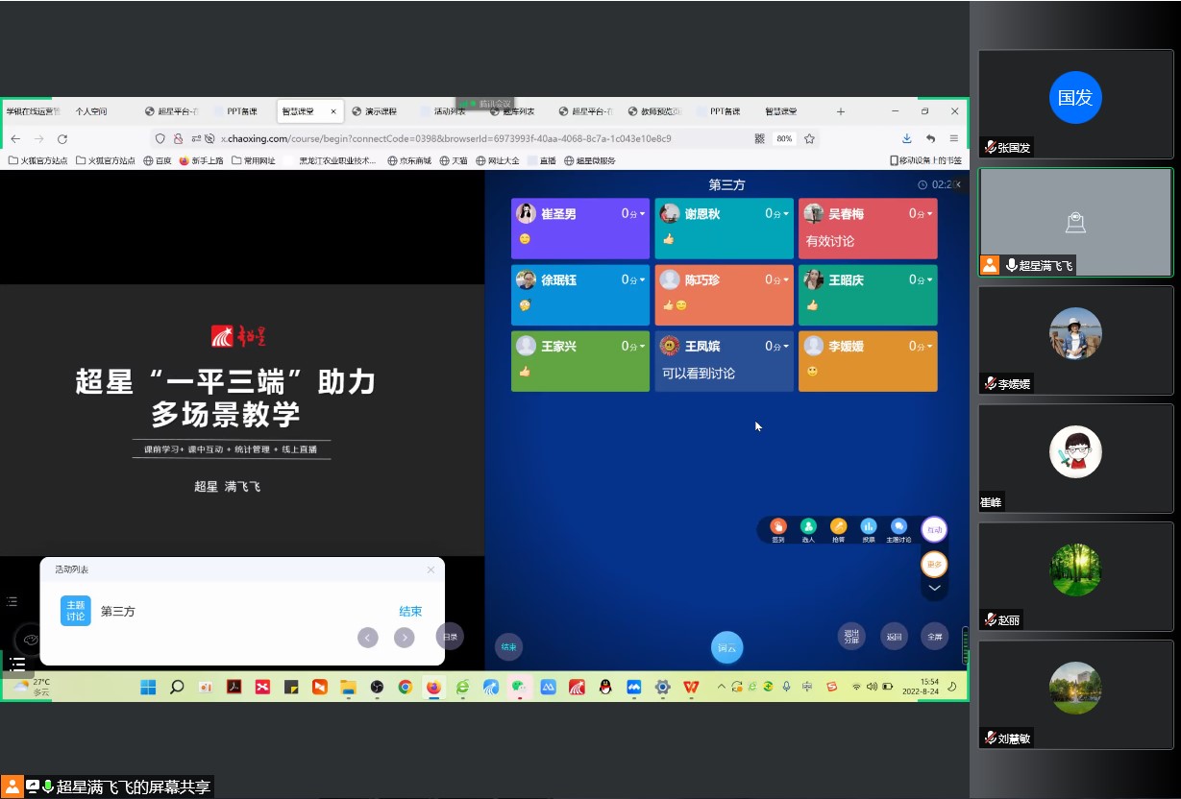Select the 选人 pick-person icon

point(808,527)
